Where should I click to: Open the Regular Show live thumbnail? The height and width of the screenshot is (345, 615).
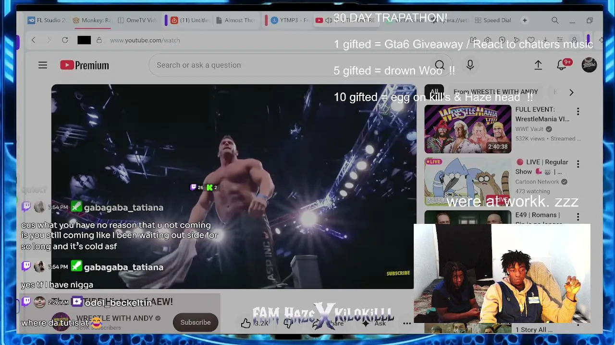(468, 182)
